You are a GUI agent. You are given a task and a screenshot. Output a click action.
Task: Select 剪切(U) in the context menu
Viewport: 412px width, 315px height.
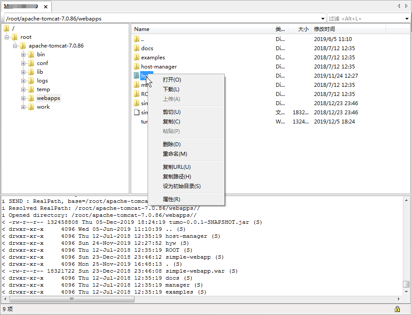(x=172, y=112)
